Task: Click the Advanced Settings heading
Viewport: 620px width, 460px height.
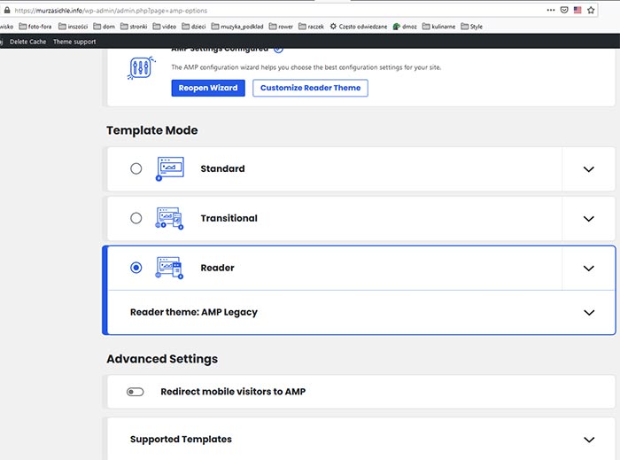Action: 162,359
